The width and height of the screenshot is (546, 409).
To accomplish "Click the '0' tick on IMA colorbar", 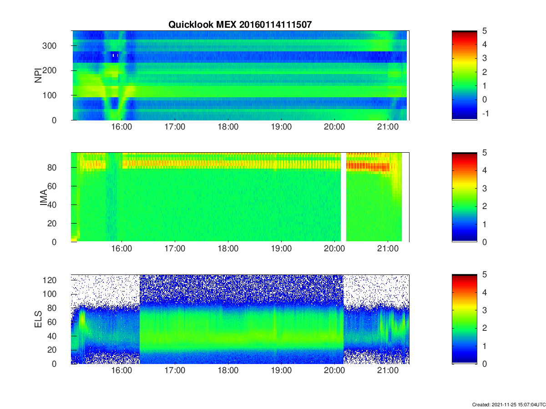I will 485,242.
